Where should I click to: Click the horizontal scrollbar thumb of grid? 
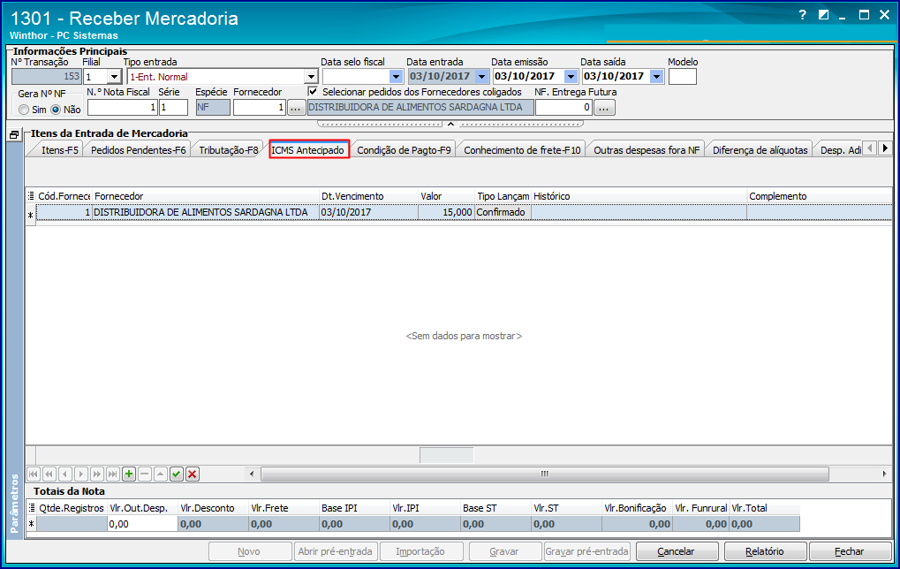pyautogui.click(x=545, y=474)
